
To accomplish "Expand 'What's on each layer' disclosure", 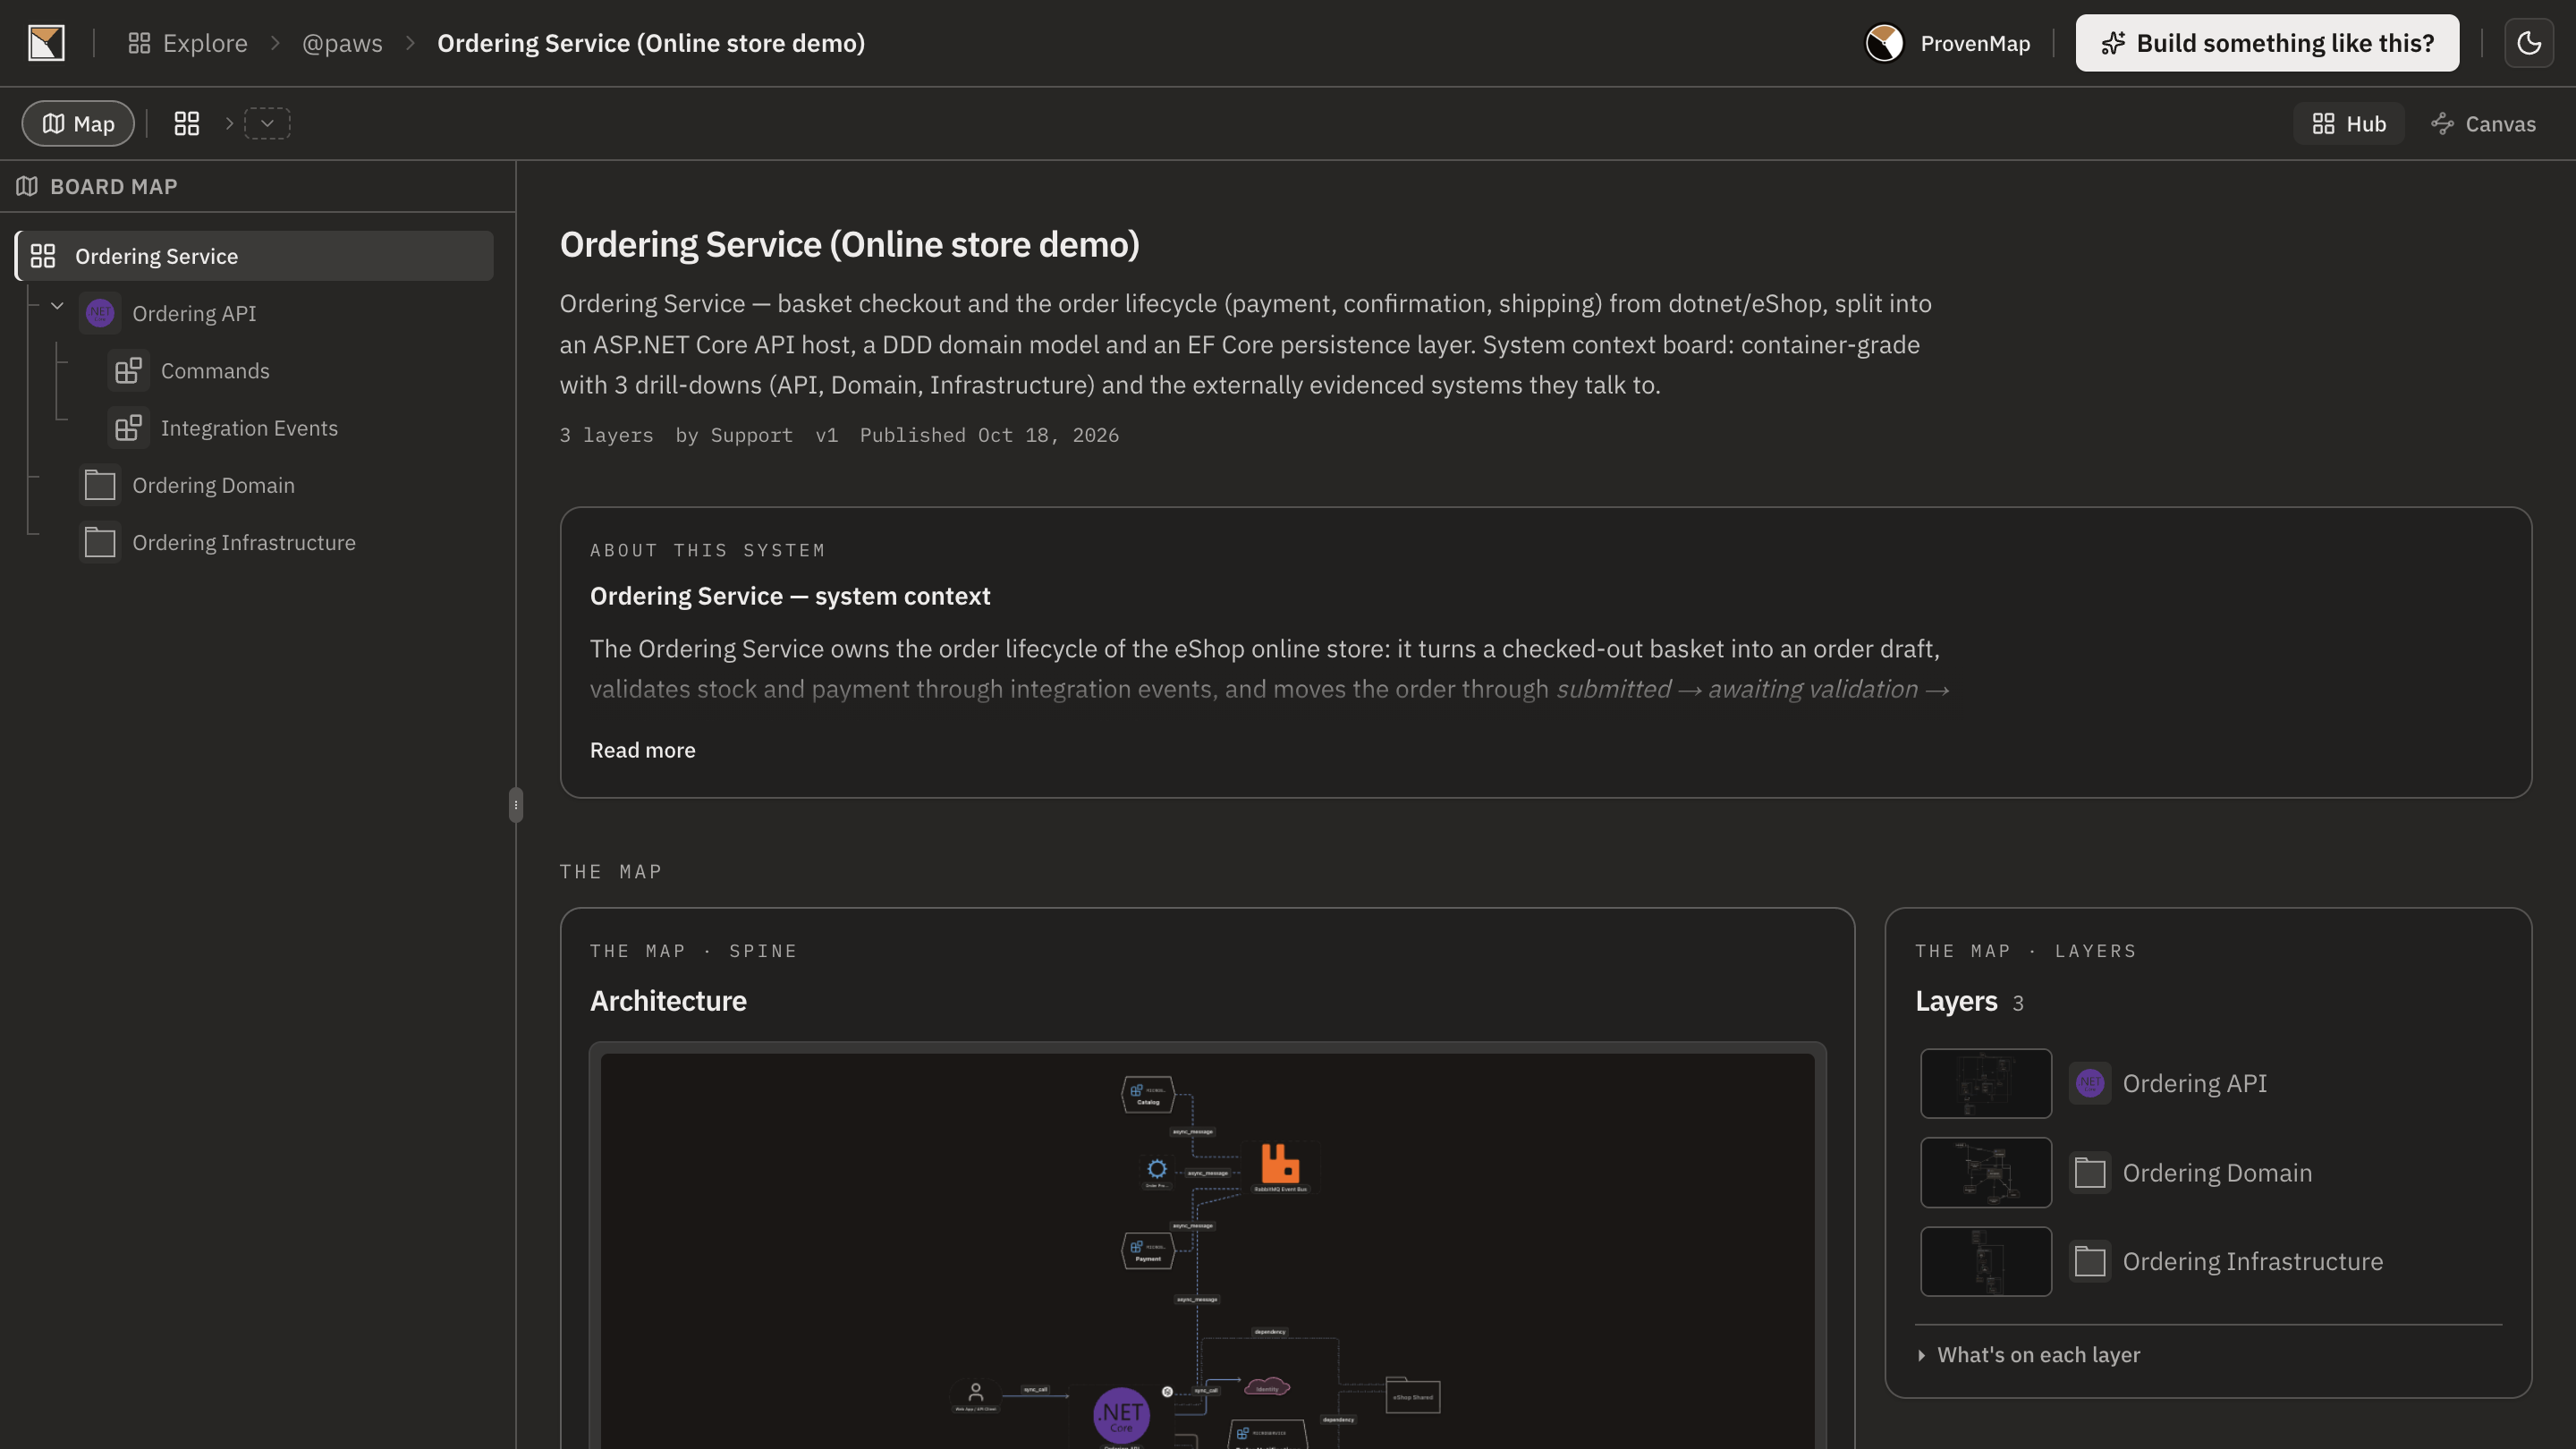I will [x=2028, y=1355].
